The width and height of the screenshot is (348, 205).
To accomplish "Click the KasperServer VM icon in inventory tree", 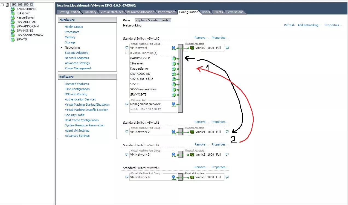I will pyautogui.click(x=12, y=18).
